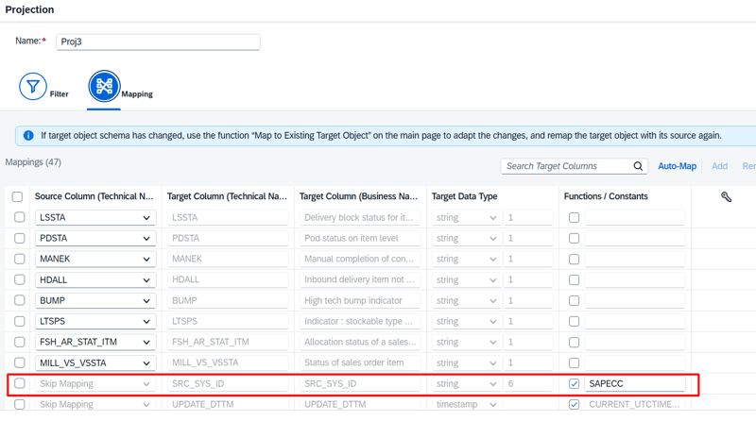
Task: Check the row selector for MILL_VS_VSSTA
Action: (19, 362)
